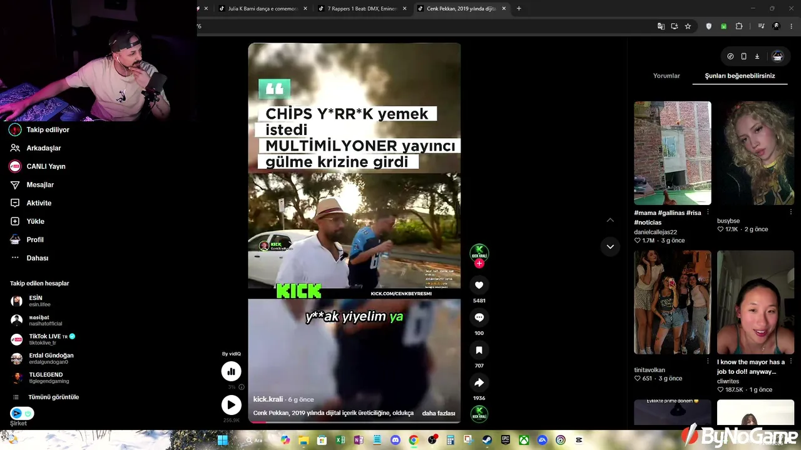Open the cliwrites mayor video thumbnail
The width and height of the screenshot is (801, 450).
tap(756, 302)
